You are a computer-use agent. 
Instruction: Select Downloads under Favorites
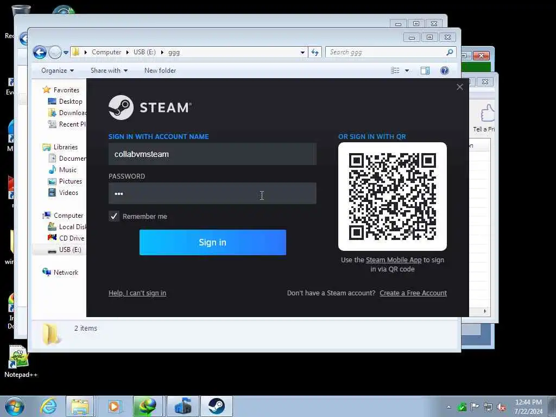click(67, 113)
